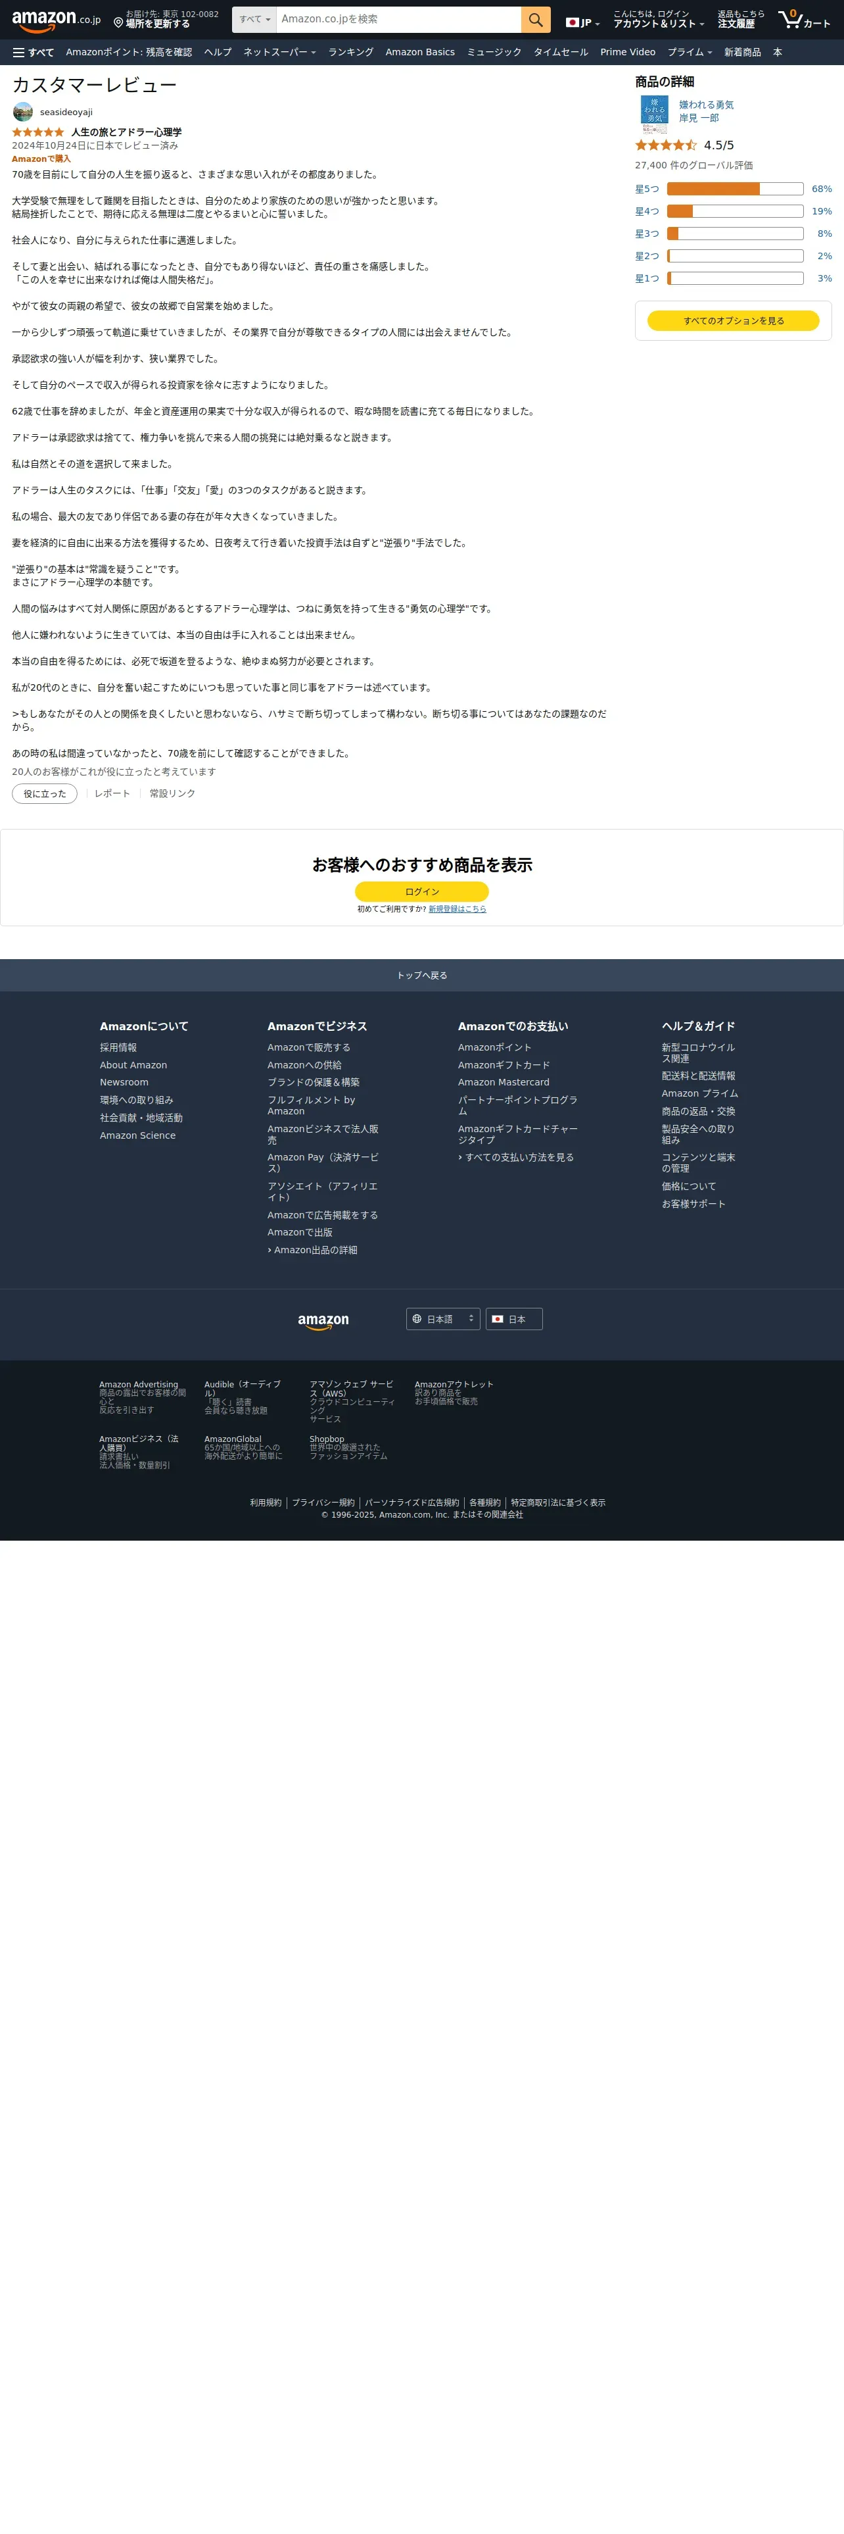This screenshot has height=2534, width=844.
Task: Open ミュージック in the nav bar
Action: coord(494,52)
